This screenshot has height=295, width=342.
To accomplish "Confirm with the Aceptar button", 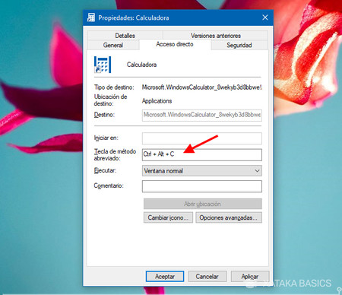I will click(x=165, y=277).
